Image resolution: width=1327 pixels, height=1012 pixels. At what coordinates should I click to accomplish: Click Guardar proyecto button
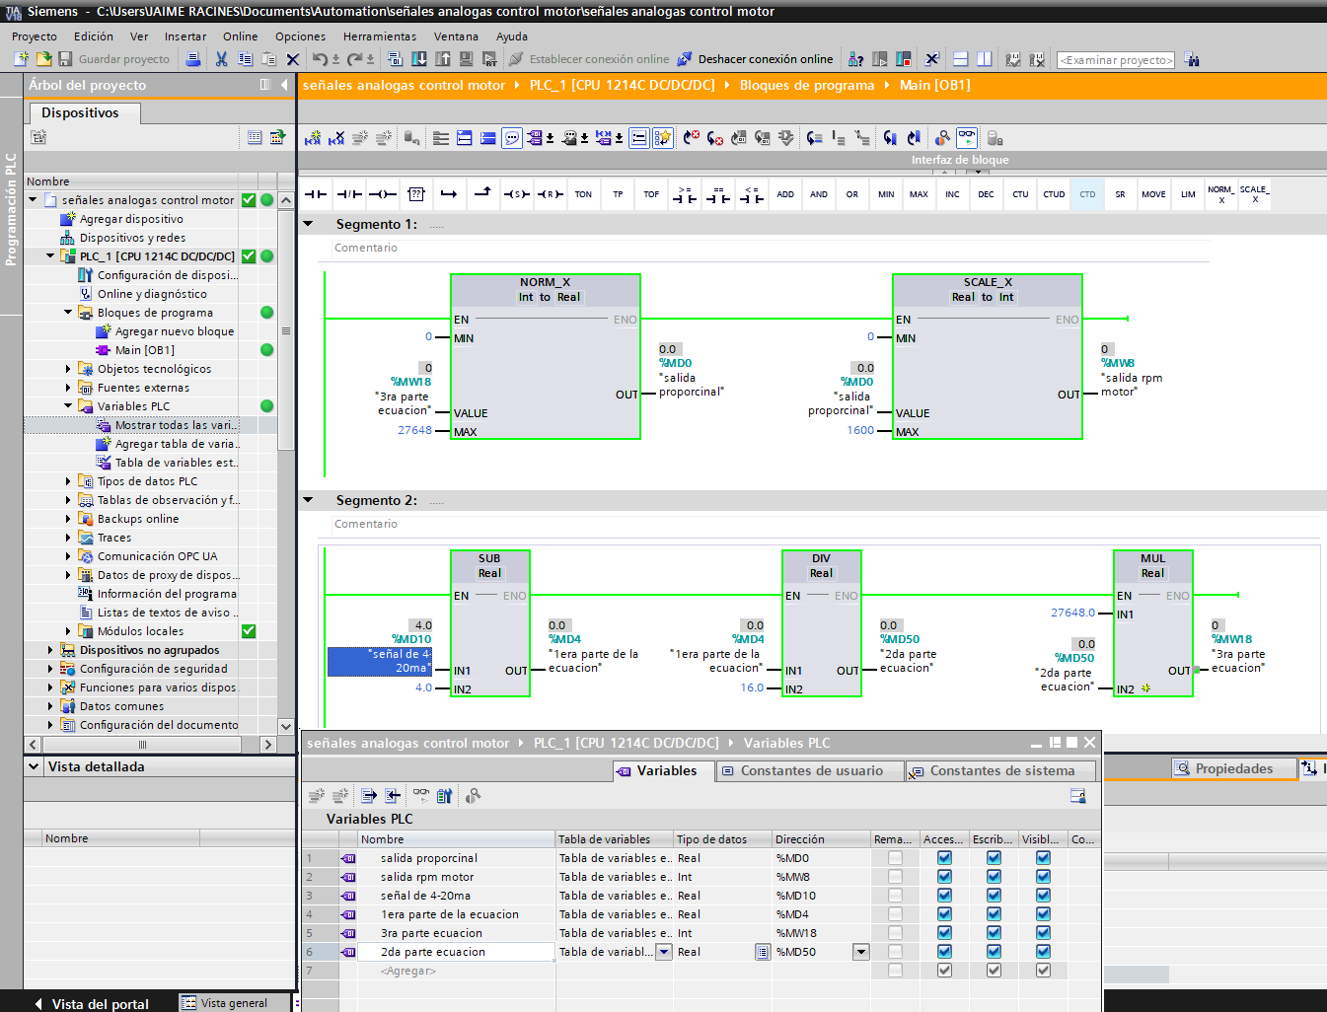click(114, 59)
